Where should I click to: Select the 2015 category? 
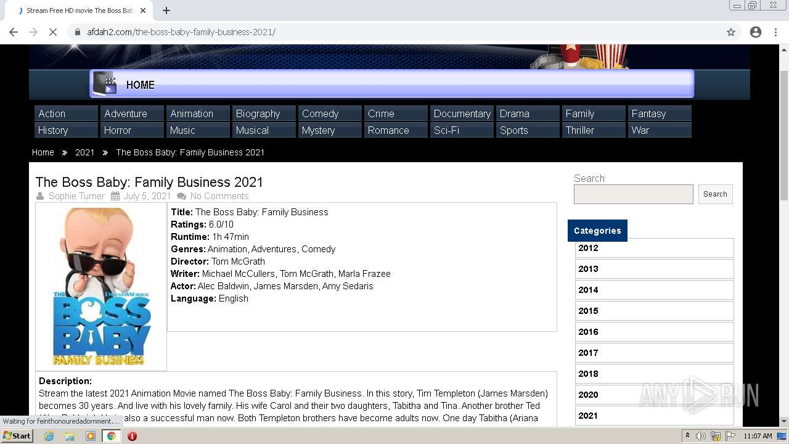pyautogui.click(x=654, y=311)
